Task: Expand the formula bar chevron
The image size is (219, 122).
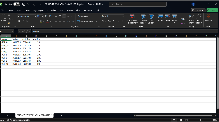Action: click(x=217, y=31)
